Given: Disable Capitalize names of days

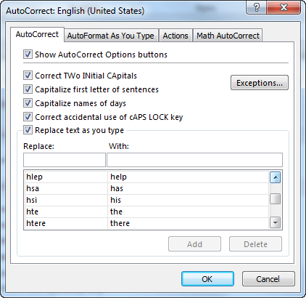Looking at the screenshot, I should coord(28,103).
